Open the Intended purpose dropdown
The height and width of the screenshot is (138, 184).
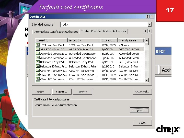[x=149, y=25]
